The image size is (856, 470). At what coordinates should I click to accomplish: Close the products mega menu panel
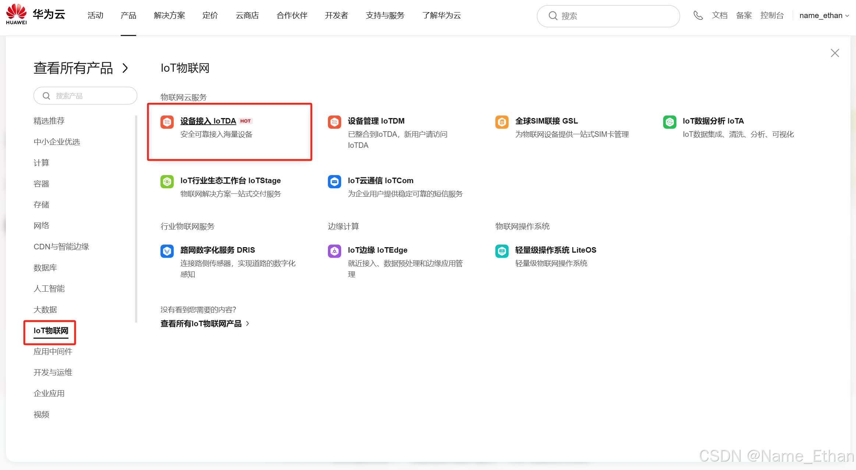click(835, 53)
